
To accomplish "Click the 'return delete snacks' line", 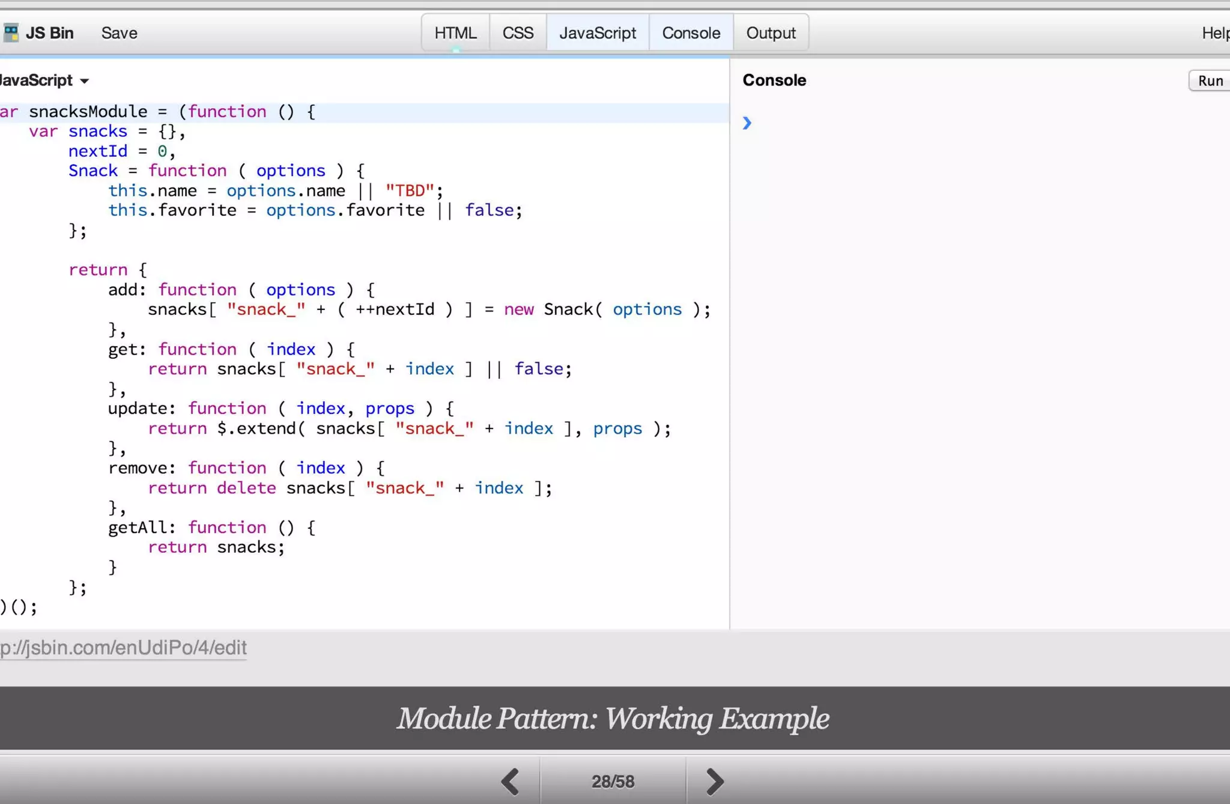I will (x=350, y=488).
